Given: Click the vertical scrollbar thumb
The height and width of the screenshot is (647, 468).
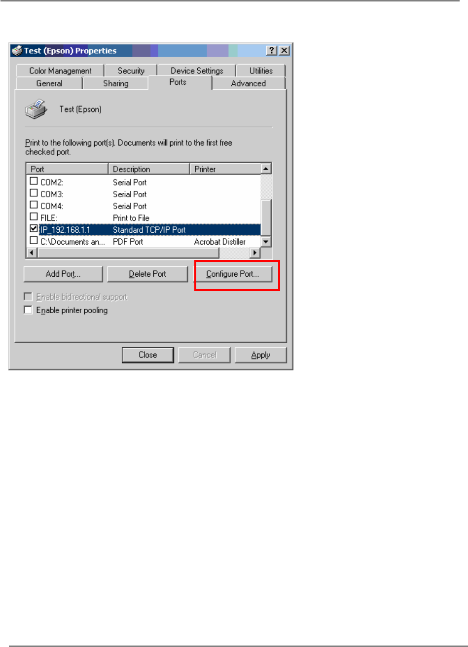Looking at the screenshot, I should point(266,217).
